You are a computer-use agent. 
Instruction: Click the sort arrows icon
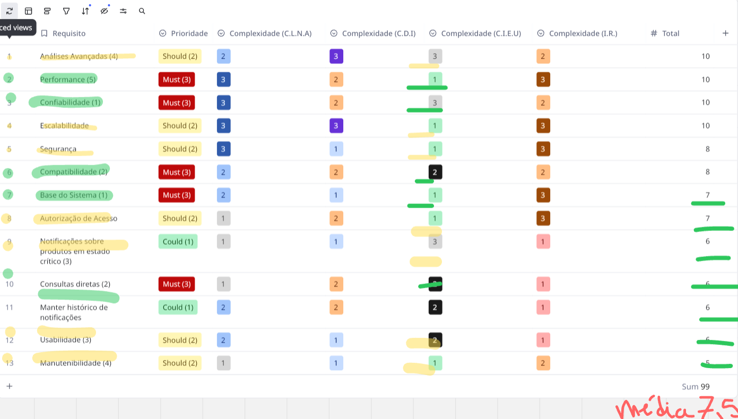85,11
